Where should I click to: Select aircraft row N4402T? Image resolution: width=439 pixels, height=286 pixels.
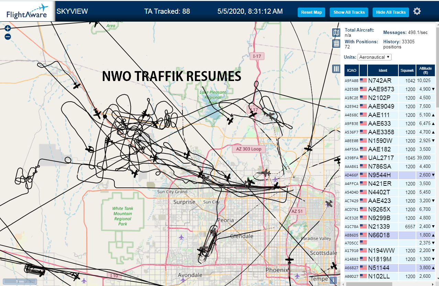click(389, 192)
